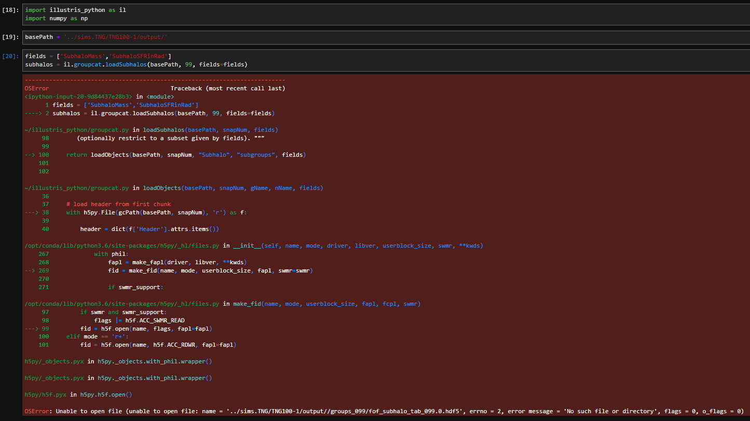This screenshot has height=421, width=750.
Task: Click 'fid = h5f.open(name, h5f.ACC_RDWR...' line 101
Action: coord(158,345)
